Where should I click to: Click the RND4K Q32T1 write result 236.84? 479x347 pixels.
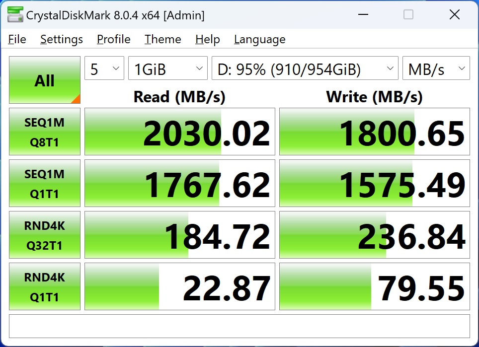click(x=375, y=235)
